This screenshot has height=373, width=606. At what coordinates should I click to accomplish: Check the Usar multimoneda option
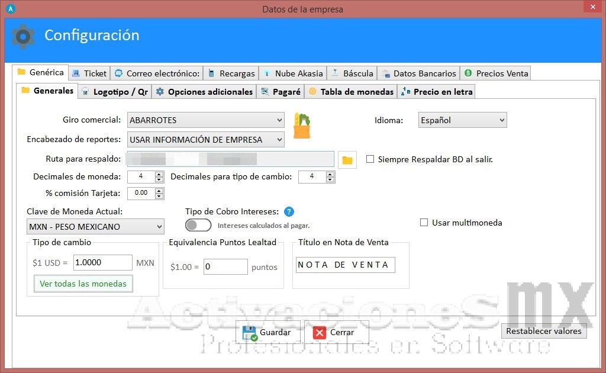tap(424, 223)
